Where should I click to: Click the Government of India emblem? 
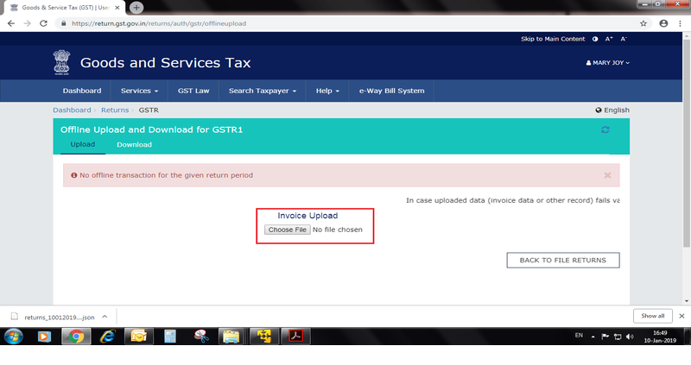click(60, 63)
